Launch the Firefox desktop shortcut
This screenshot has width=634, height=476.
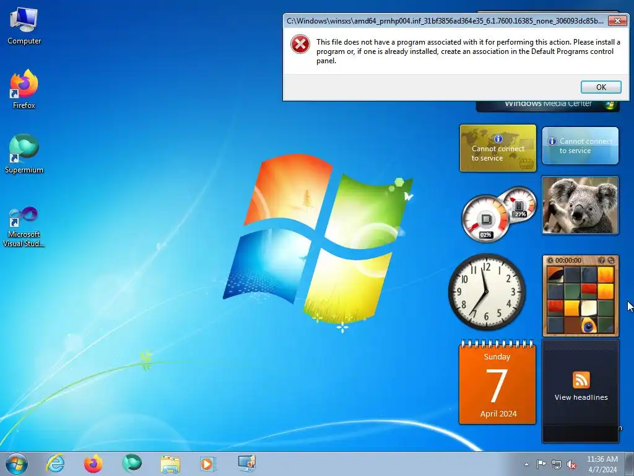[24, 89]
